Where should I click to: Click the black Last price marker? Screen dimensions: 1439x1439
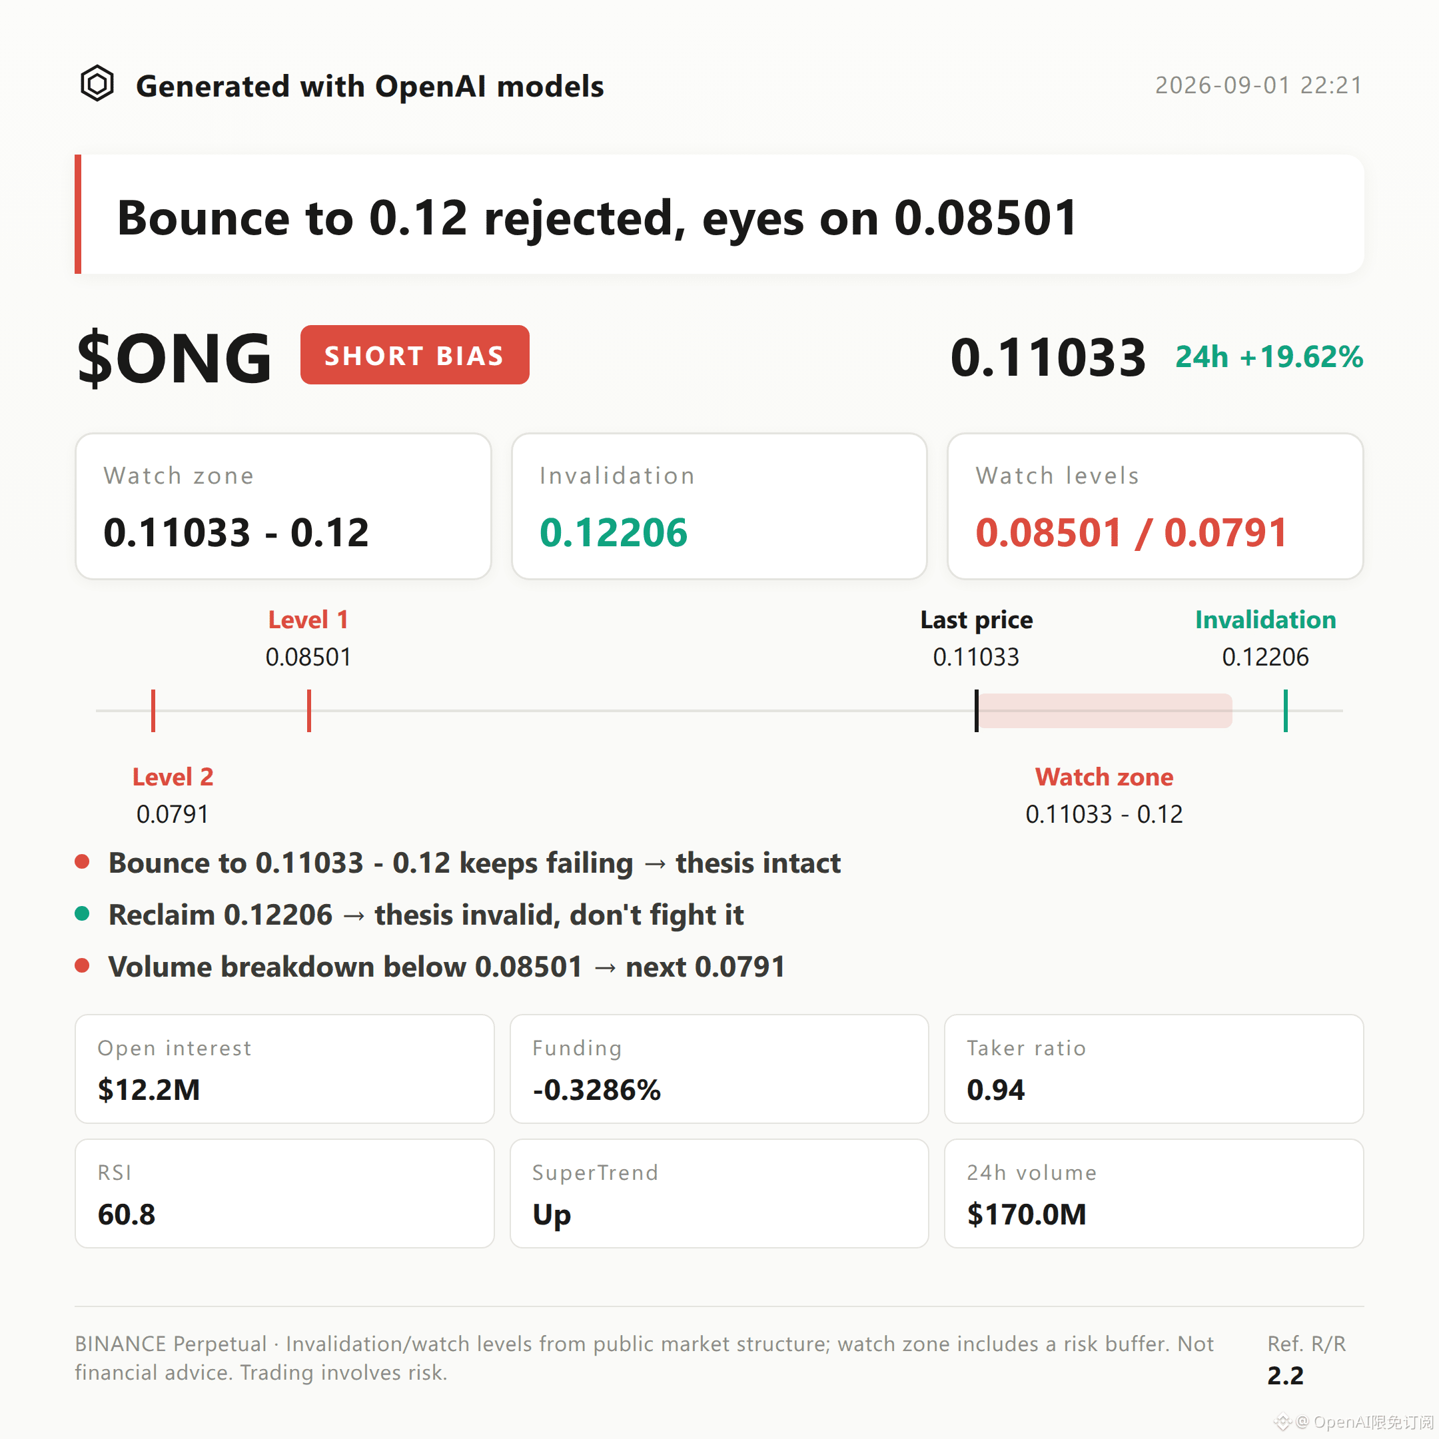(977, 711)
